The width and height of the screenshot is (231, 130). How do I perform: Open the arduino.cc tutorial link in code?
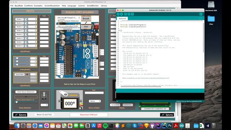[145, 78]
